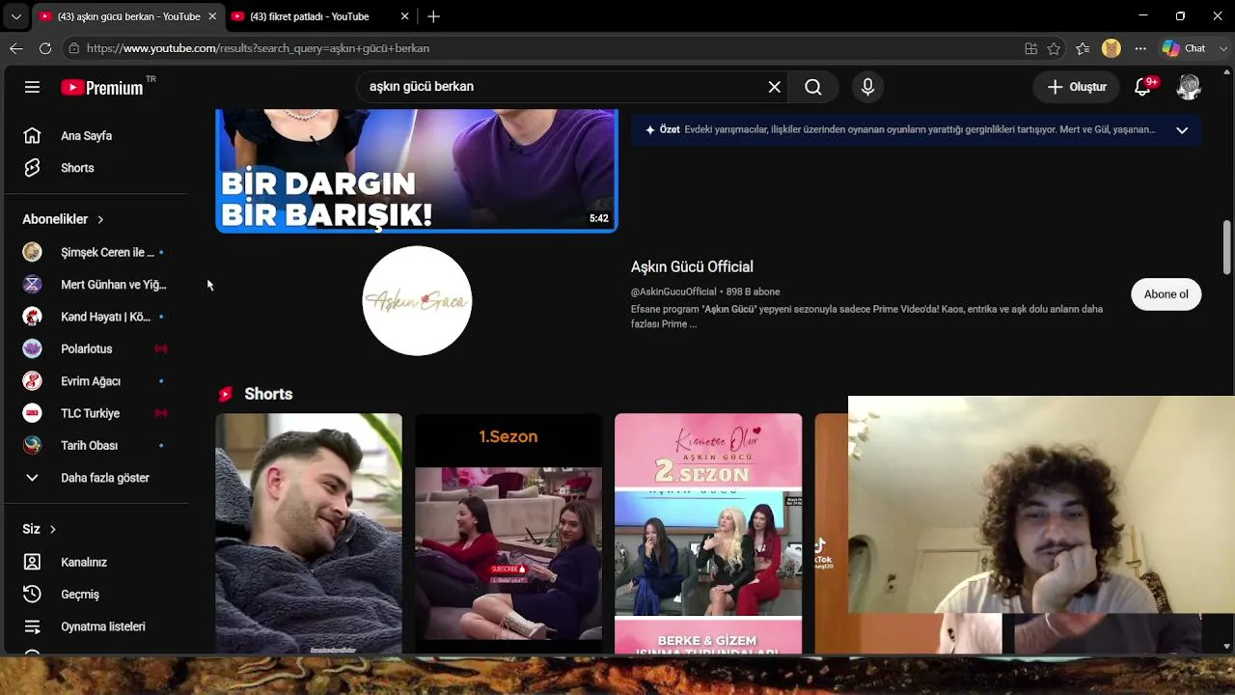Viewport: 1235px width, 695px height.
Task: Add this page to favorites with the star
Action: click(x=1054, y=48)
